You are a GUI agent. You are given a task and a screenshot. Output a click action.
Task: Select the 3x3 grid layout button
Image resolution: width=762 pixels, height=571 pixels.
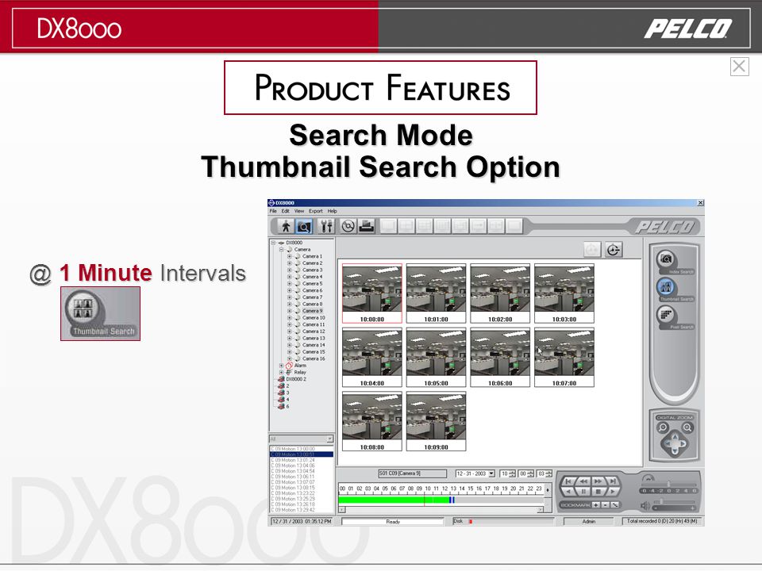[425, 226]
